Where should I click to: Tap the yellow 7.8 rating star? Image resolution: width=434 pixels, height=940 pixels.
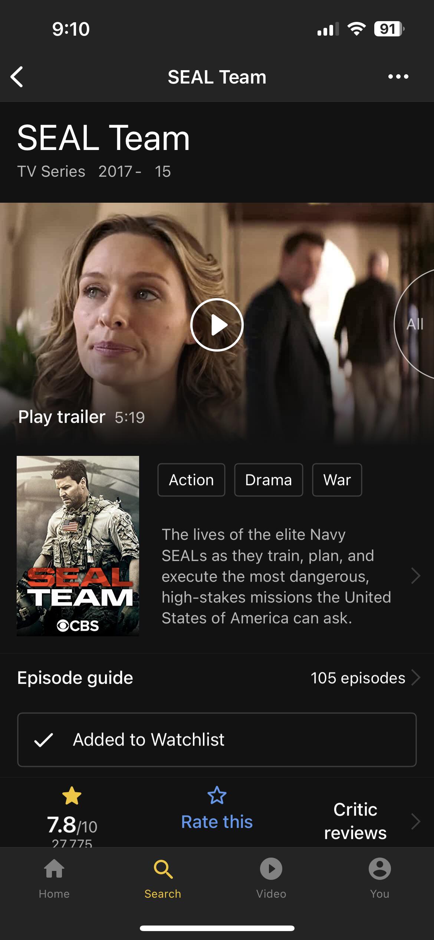(x=72, y=796)
